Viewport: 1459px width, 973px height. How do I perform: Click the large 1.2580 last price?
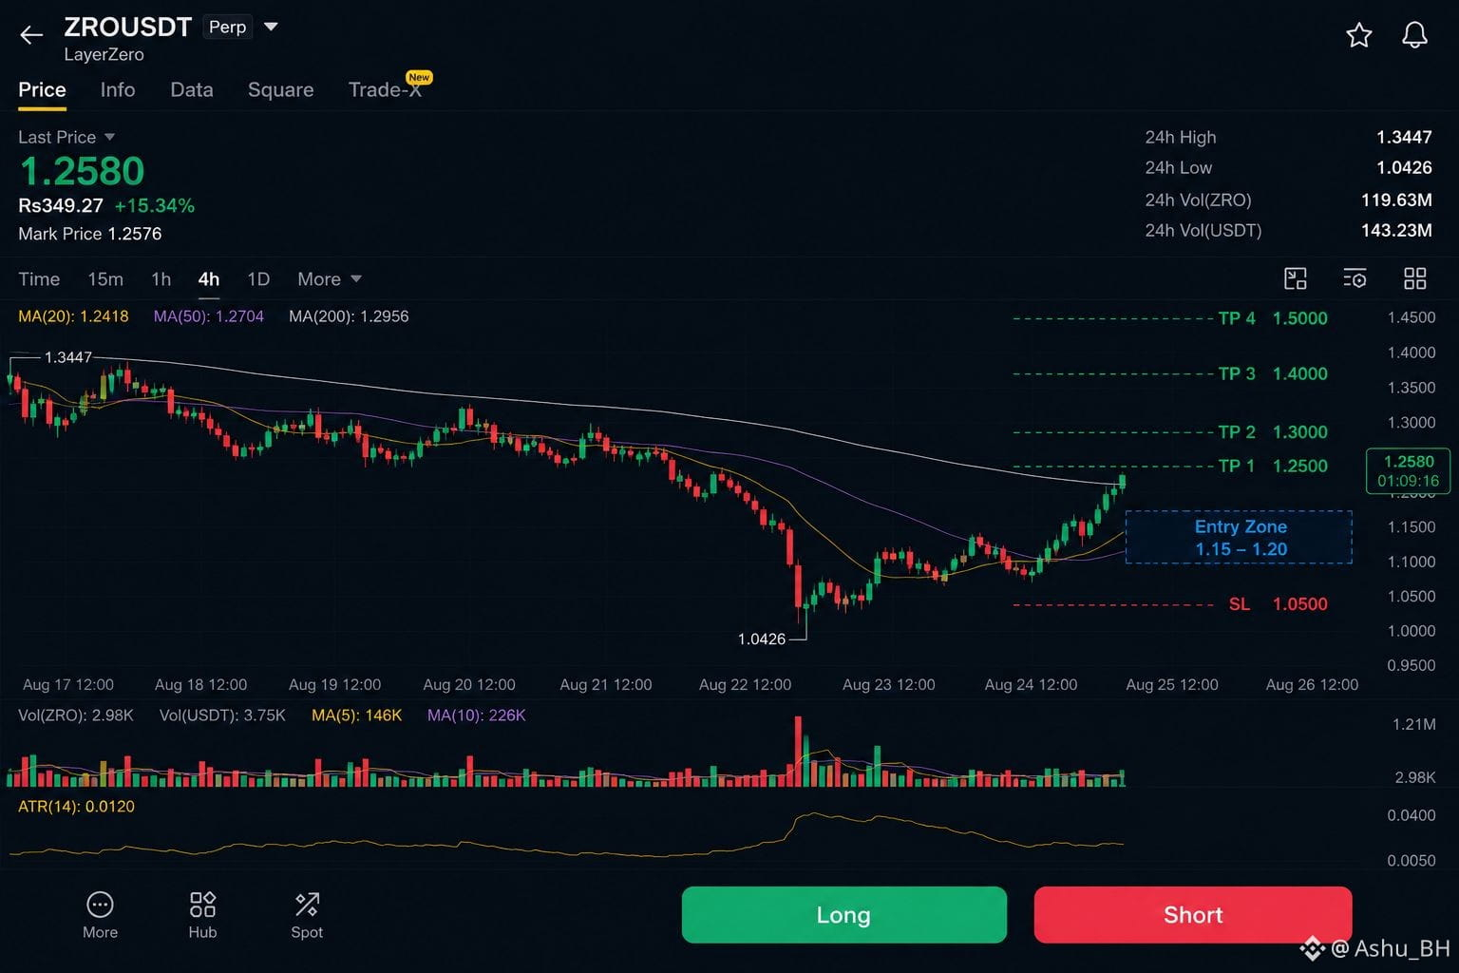[83, 171]
